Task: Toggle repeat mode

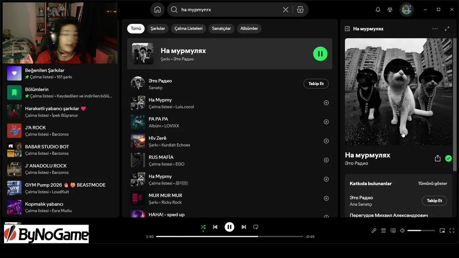Action: point(256,227)
